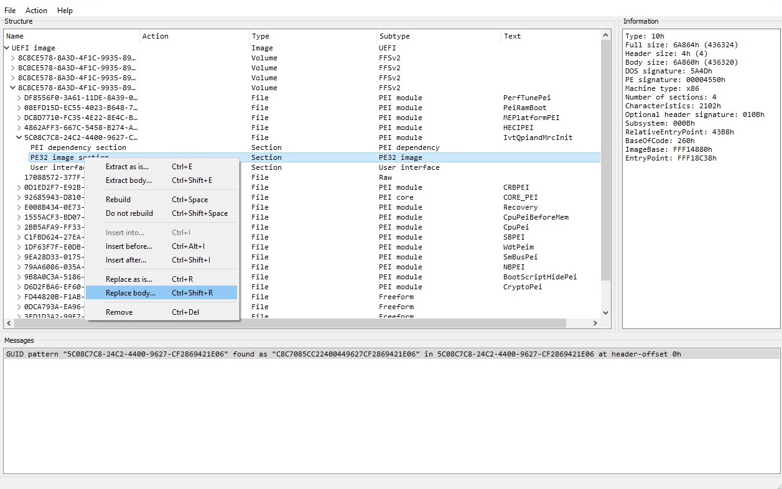
Task: Expand the CpuPeiBeforeMem file node
Action: (19, 217)
